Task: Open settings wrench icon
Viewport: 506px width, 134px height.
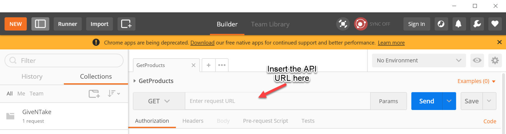Action: pyautogui.click(x=477, y=24)
